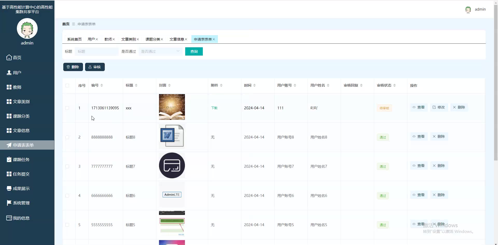The width and height of the screenshot is (498, 245).
Task: Select checkbox for row 标题7
Action: (67, 166)
